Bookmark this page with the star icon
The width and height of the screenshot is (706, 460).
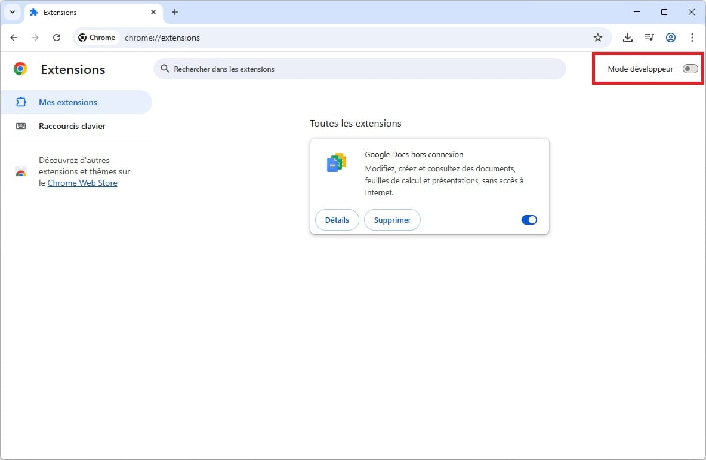598,38
